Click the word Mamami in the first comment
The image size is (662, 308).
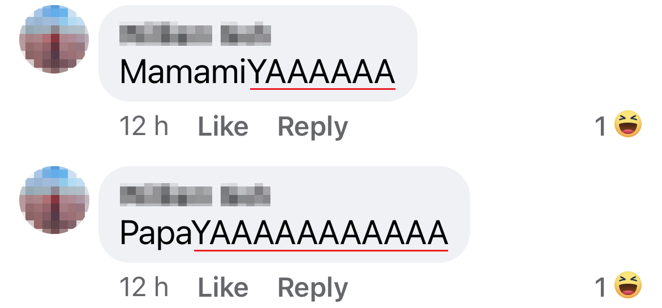tap(184, 72)
